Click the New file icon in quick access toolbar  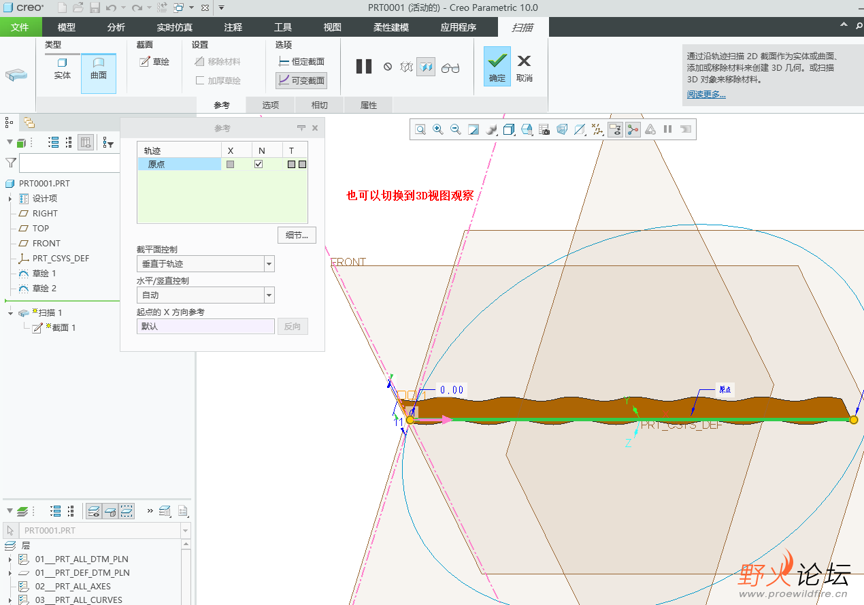pos(62,8)
